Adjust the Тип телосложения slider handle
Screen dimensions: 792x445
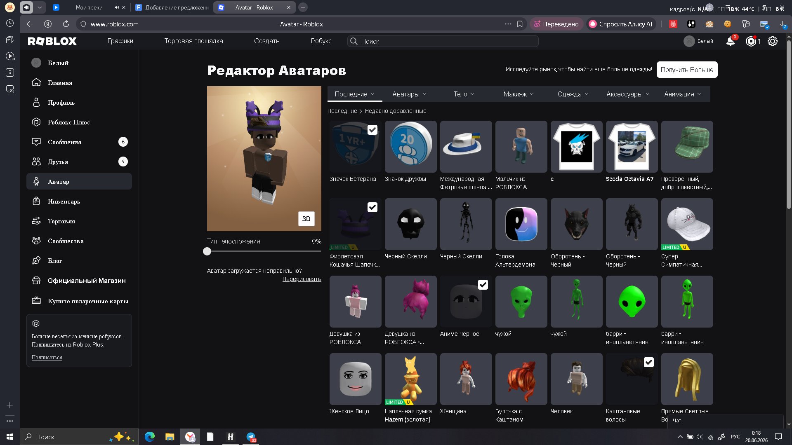207,251
